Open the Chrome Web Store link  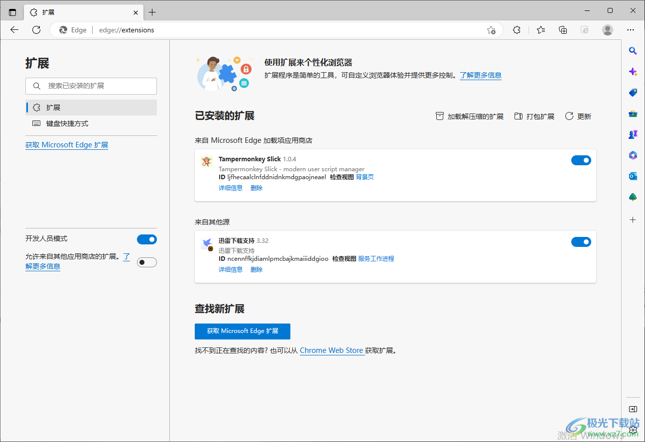[x=331, y=350]
